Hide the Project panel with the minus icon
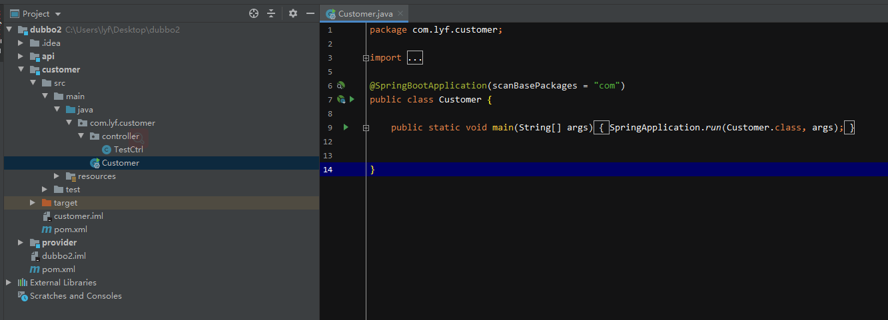888x320 pixels. point(310,13)
